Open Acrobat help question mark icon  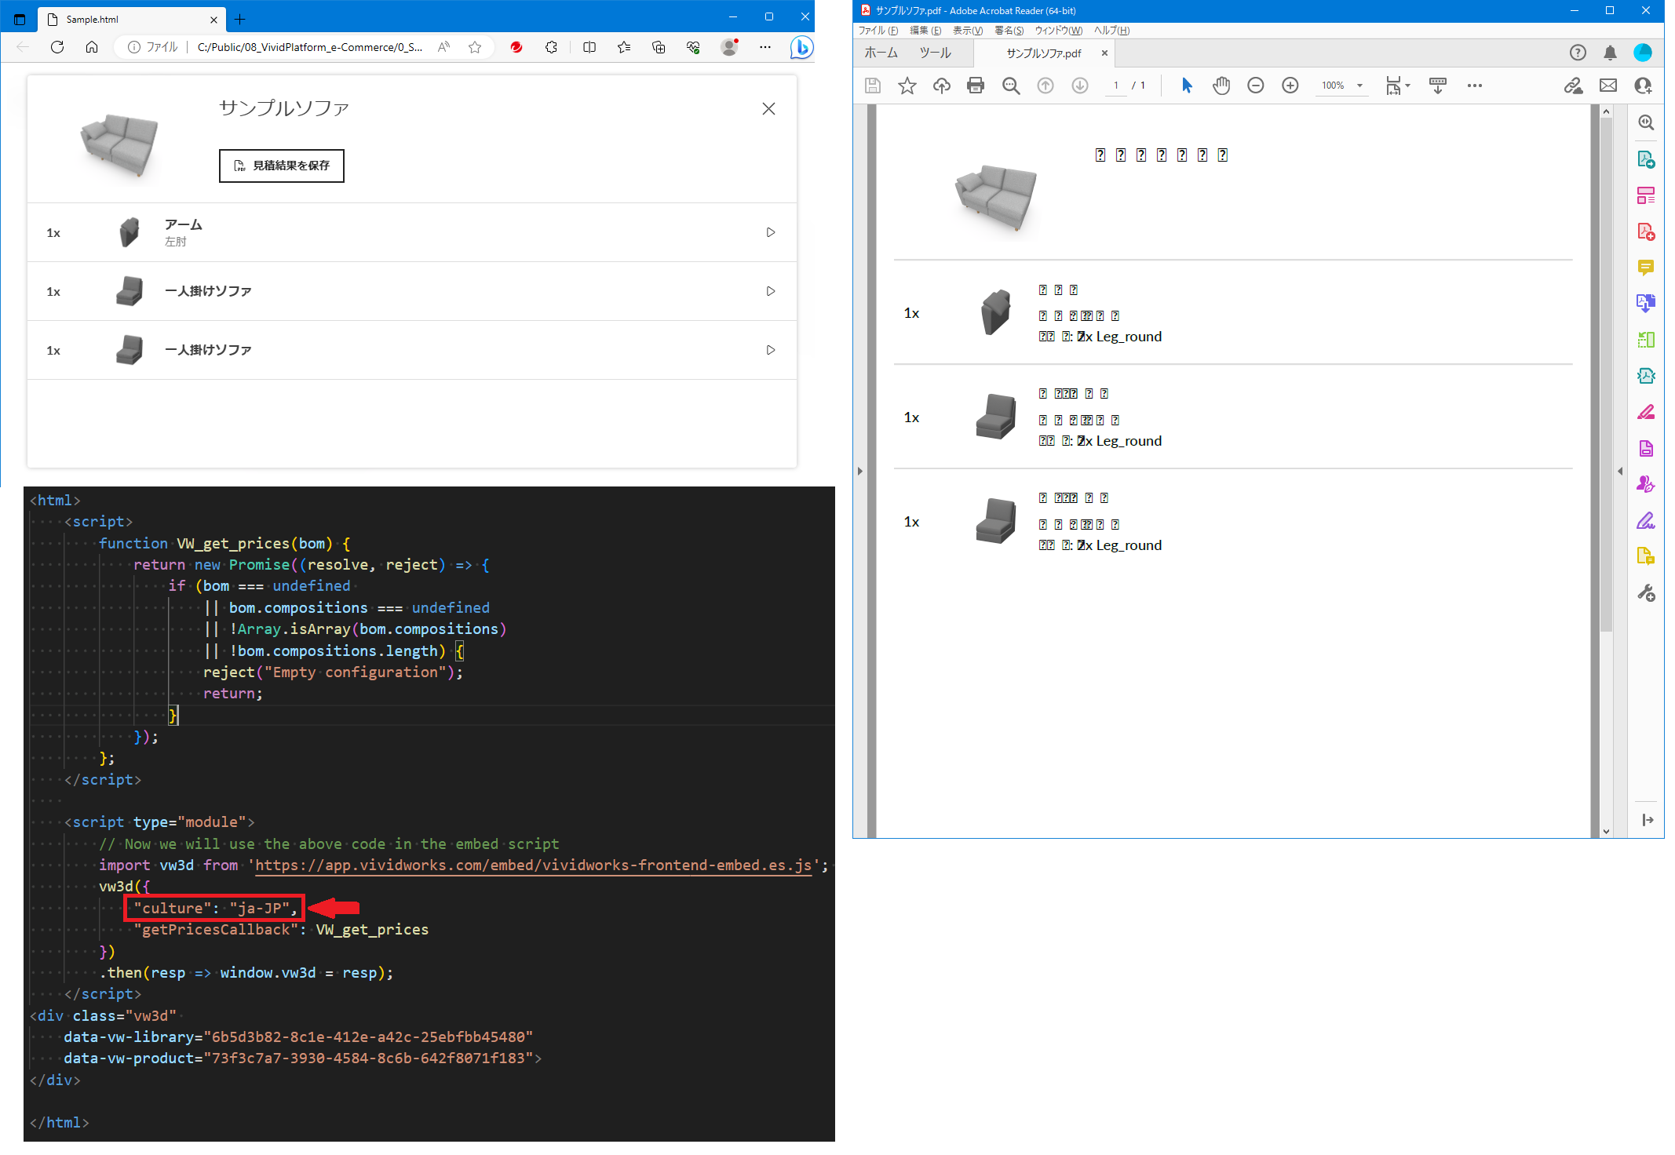[x=1578, y=53]
